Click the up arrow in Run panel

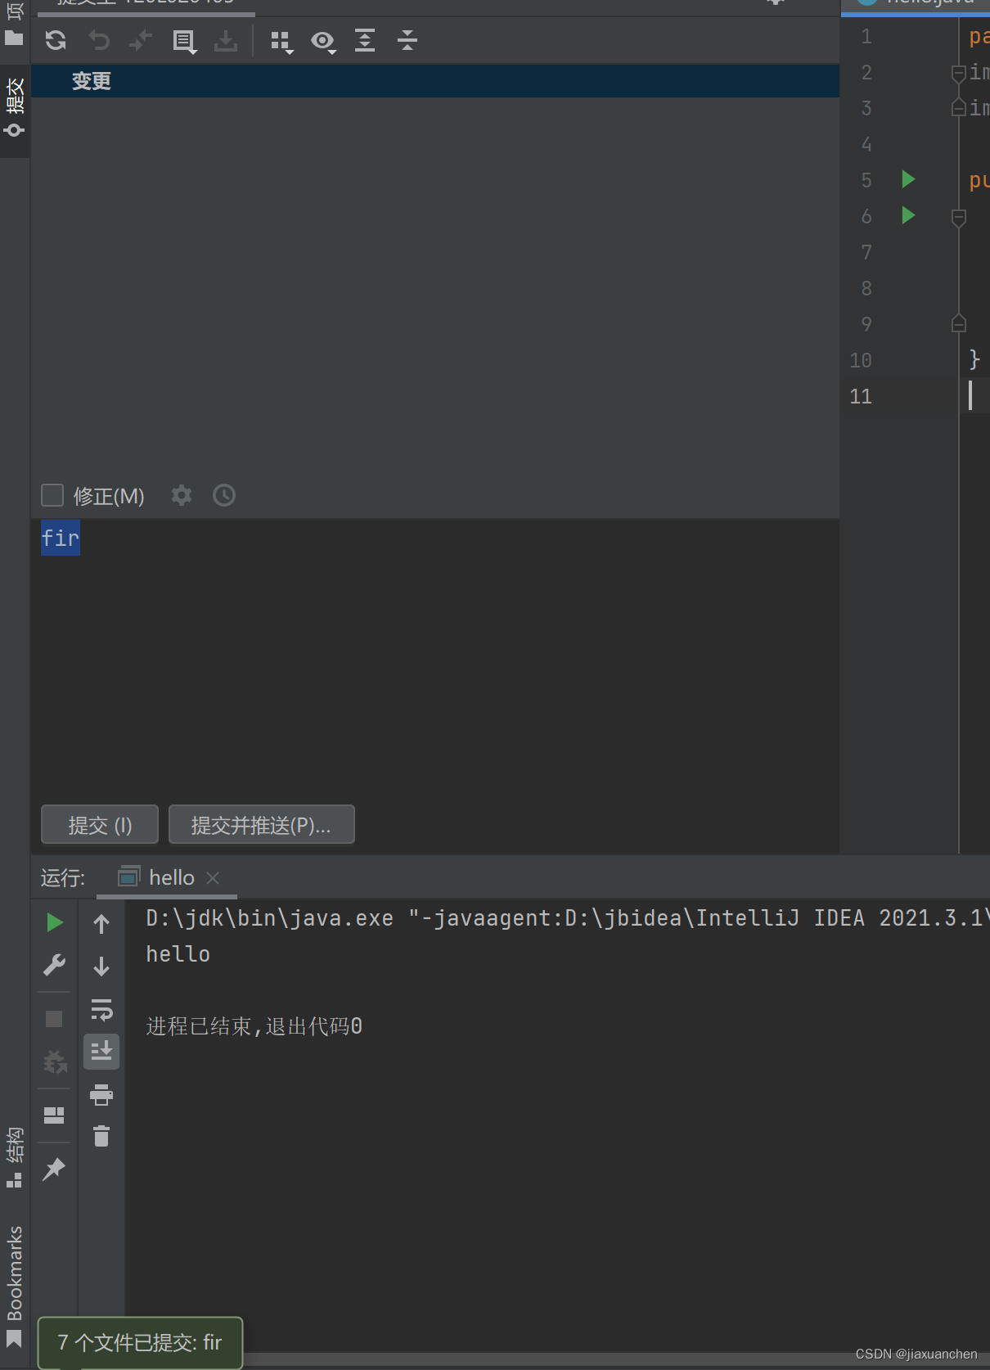pos(101,924)
